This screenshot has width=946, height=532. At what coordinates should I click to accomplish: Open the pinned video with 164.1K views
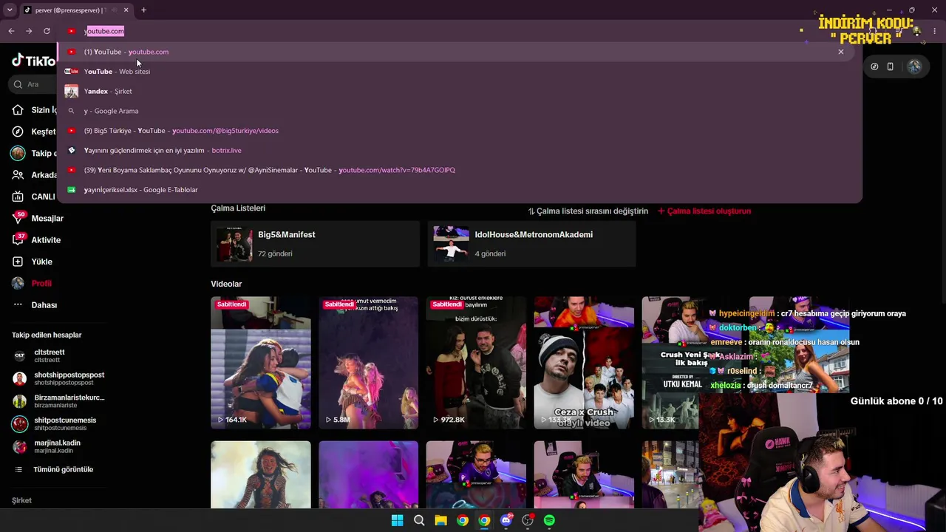click(x=261, y=363)
